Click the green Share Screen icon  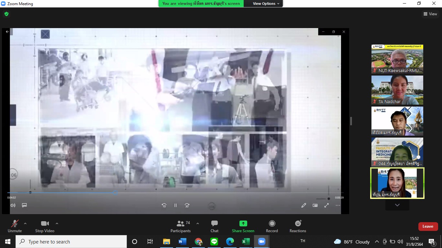[243, 223]
